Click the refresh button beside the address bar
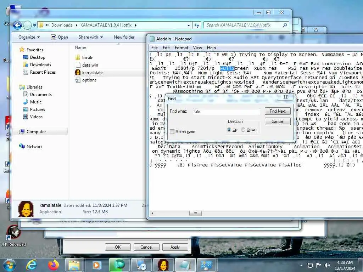Image resolution: width=363 pixels, height=272 pixels. 196,25
